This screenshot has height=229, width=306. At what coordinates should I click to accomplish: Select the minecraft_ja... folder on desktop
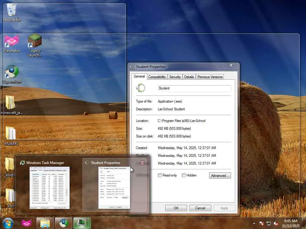coord(11,105)
